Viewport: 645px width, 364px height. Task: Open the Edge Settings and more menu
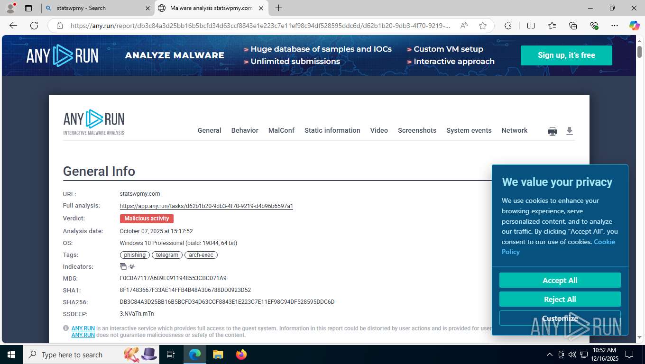pyautogui.click(x=615, y=26)
